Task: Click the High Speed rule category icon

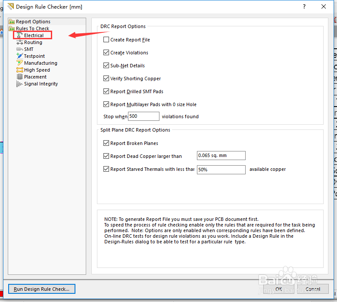Action: 19,70
